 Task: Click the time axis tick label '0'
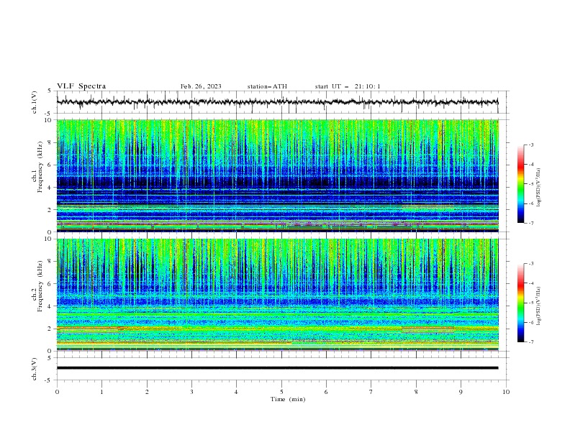tap(57, 392)
